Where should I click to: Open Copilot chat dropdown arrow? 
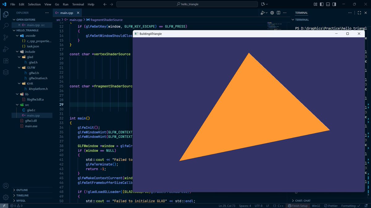[267, 4]
